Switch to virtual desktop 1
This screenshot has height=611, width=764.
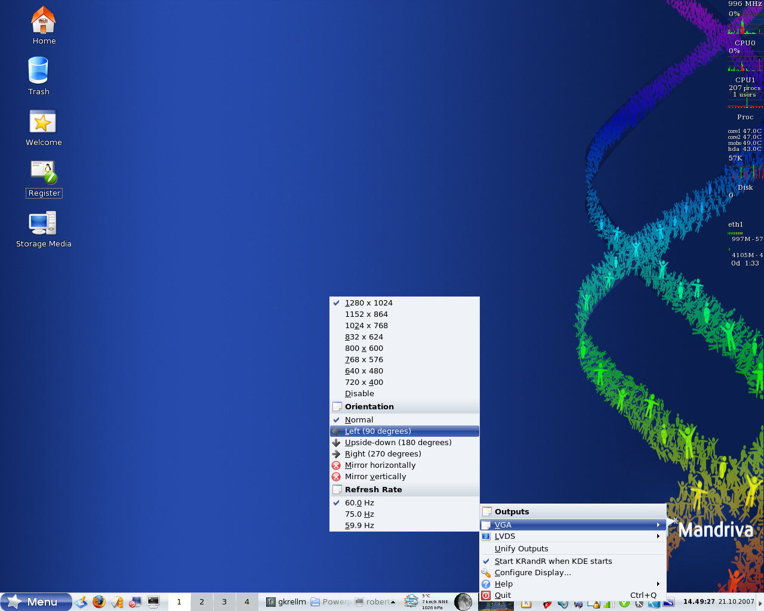pyautogui.click(x=179, y=602)
